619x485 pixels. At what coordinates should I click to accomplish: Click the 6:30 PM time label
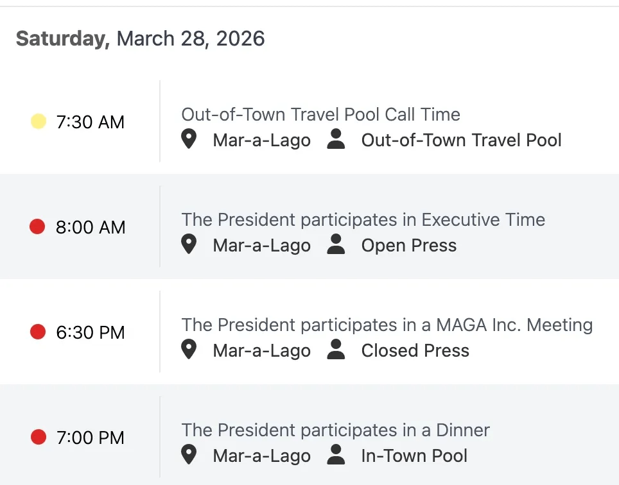click(x=91, y=332)
